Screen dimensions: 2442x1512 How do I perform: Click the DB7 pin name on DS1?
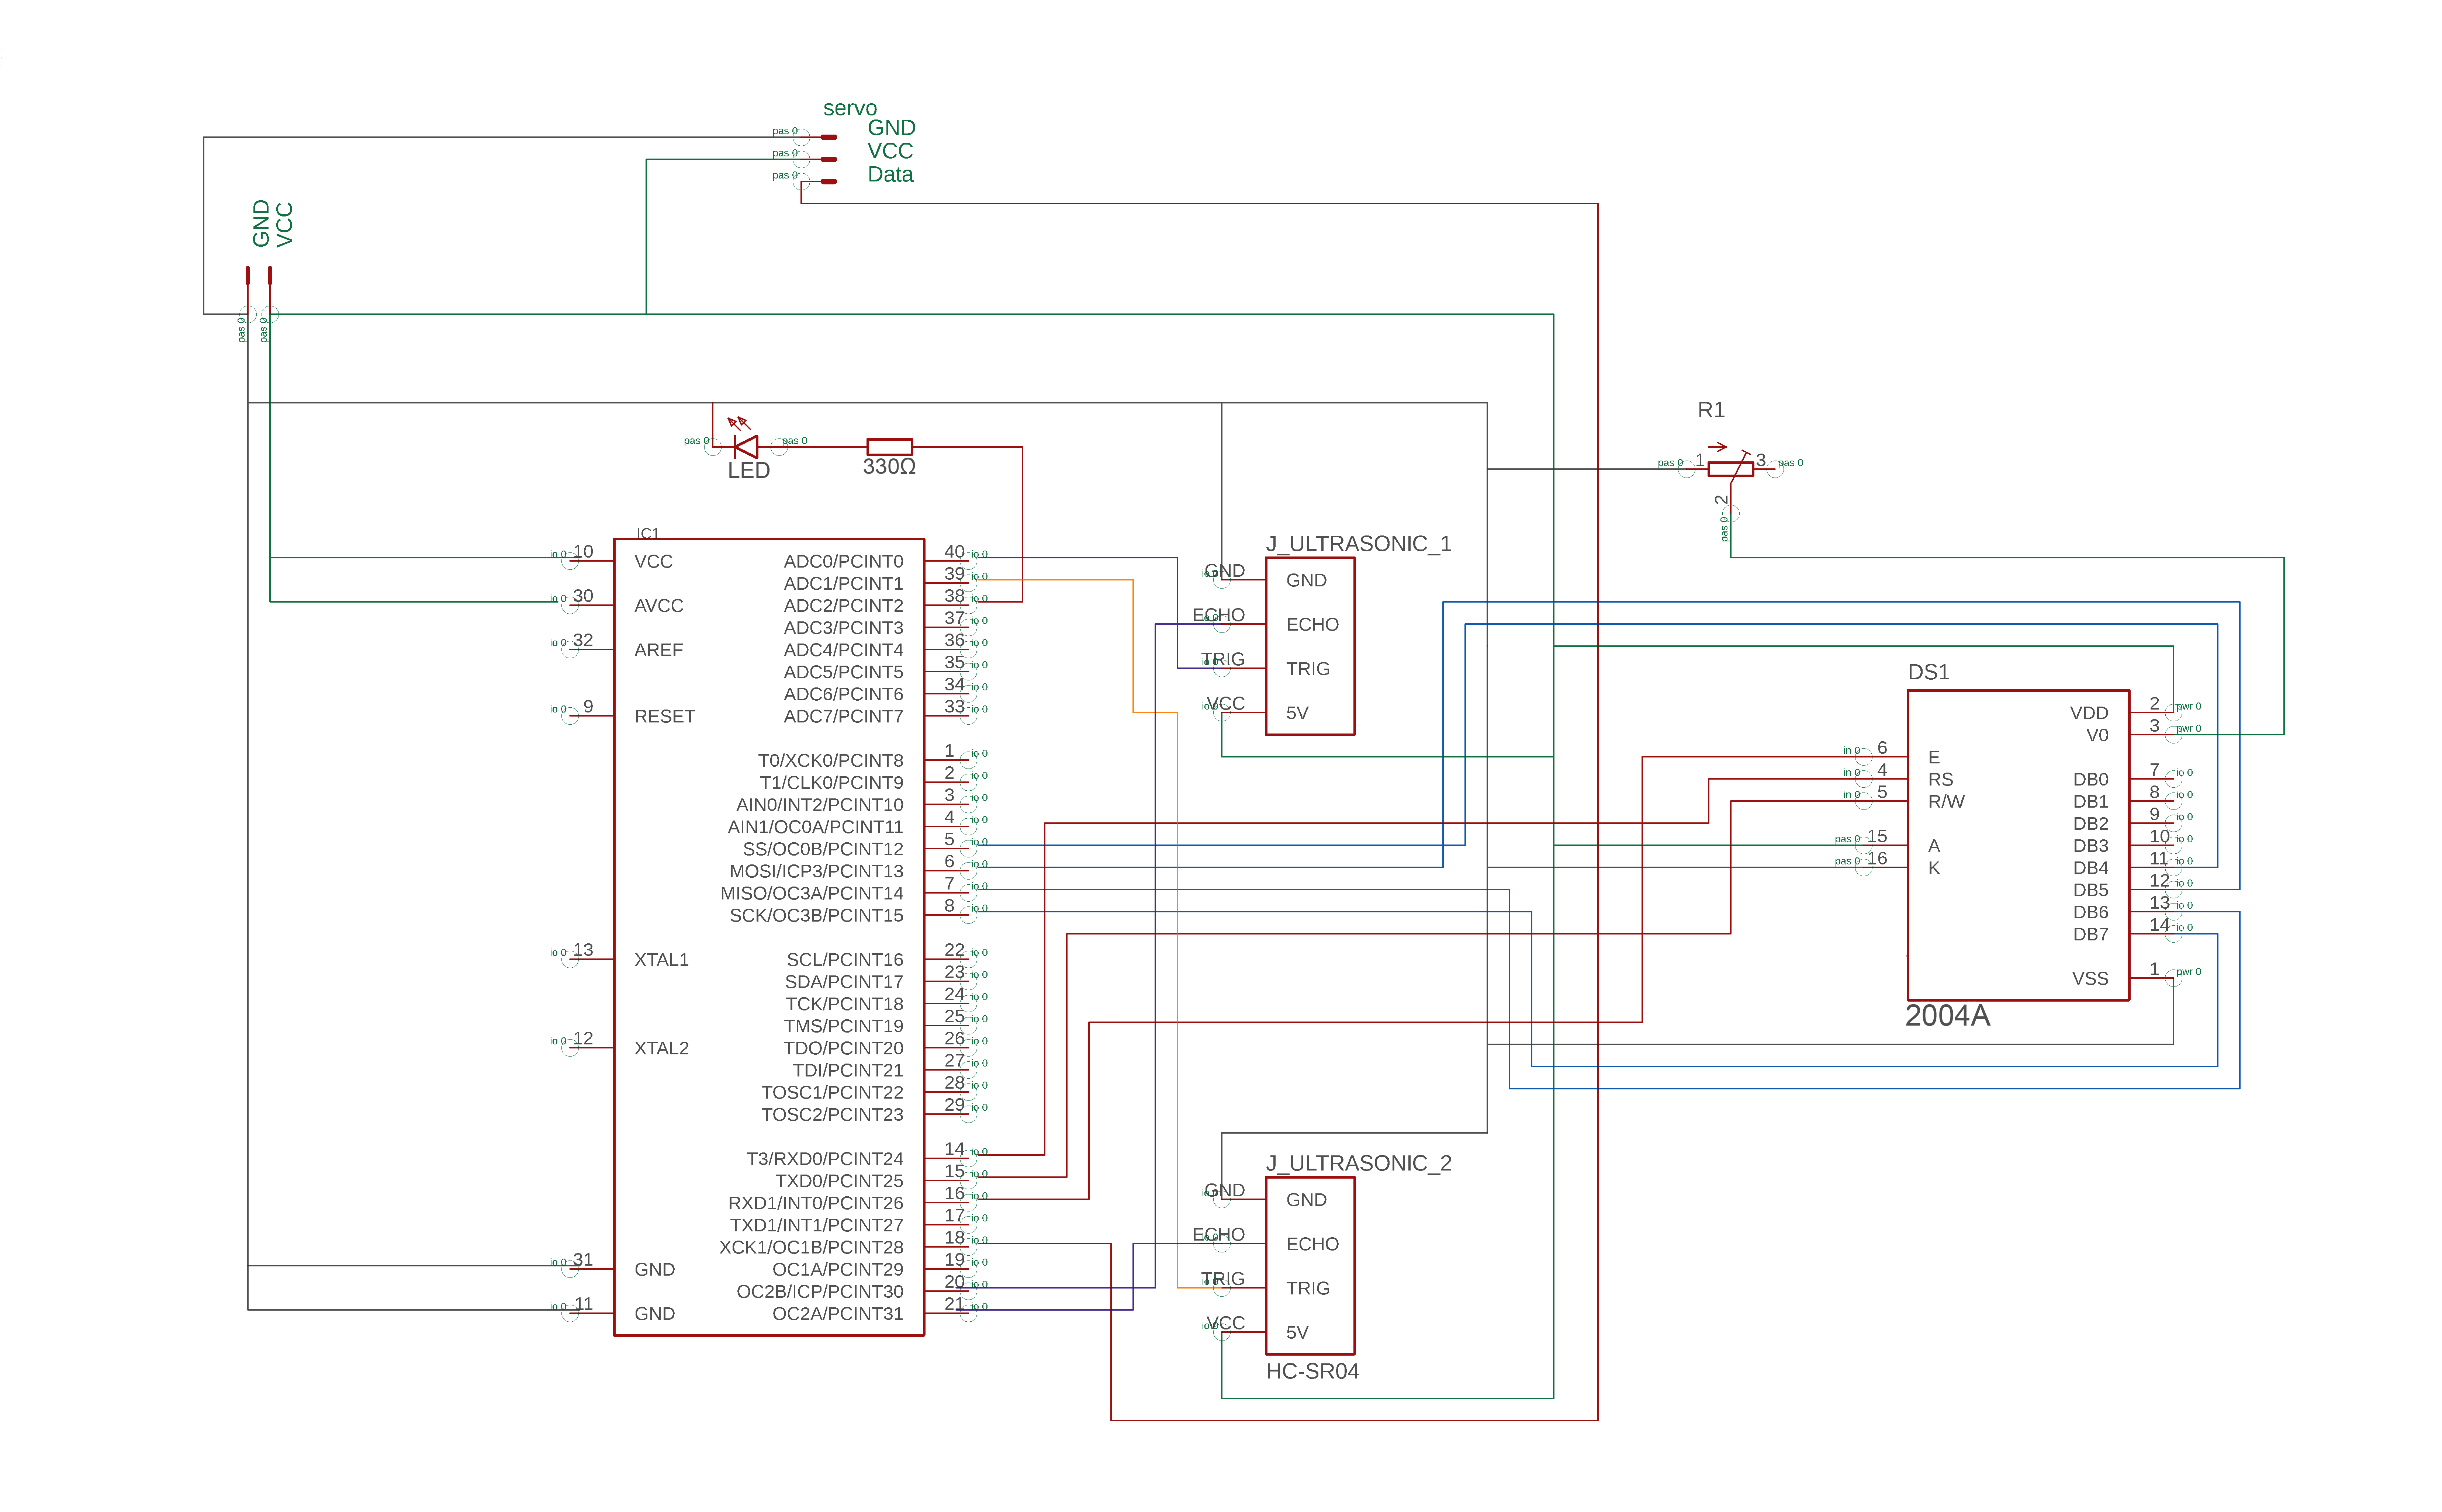click(x=2090, y=934)
